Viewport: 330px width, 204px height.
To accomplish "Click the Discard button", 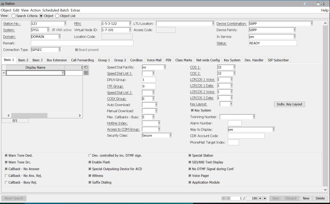I will pyautogui.click(x=291, y=198).
